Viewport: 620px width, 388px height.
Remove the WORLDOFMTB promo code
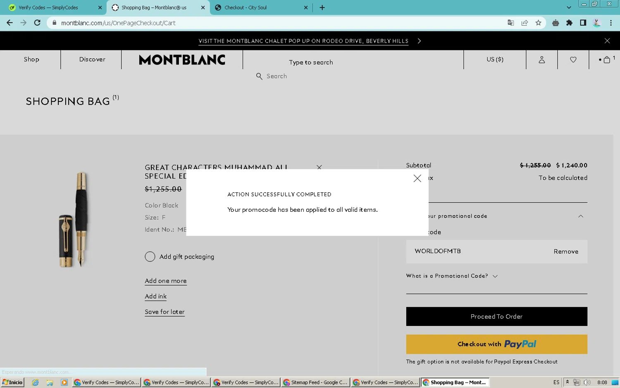(x=566, y=251)
